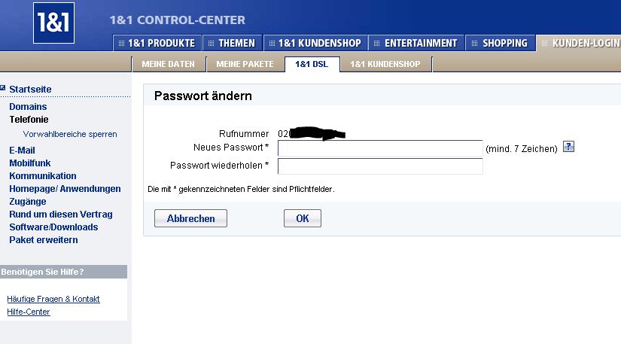Viewport: 621px width, 344px height.
Task: Open Häufige Fragen & Kontakt link
Action: 53,300
